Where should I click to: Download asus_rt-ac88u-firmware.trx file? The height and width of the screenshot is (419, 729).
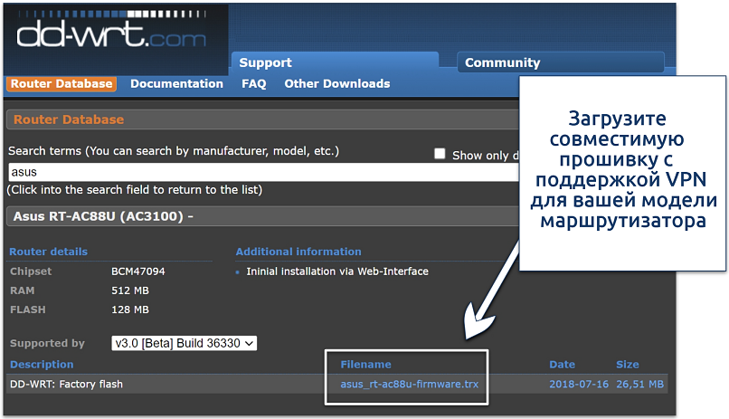pos(410,384)
